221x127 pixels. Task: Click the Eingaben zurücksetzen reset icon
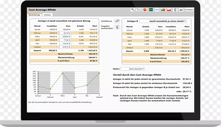click(x=117, y=27)
